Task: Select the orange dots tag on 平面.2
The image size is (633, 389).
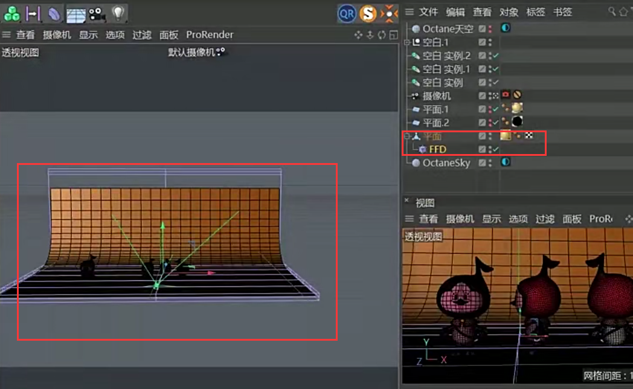Action: pos(506,121)
